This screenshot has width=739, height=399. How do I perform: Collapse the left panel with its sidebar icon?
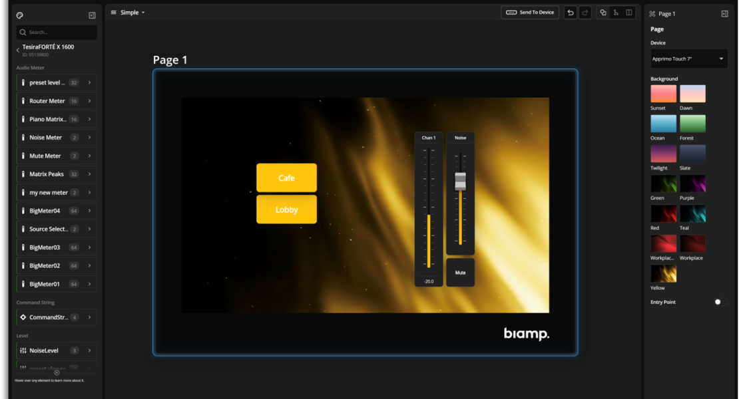(x=92, y=15)
